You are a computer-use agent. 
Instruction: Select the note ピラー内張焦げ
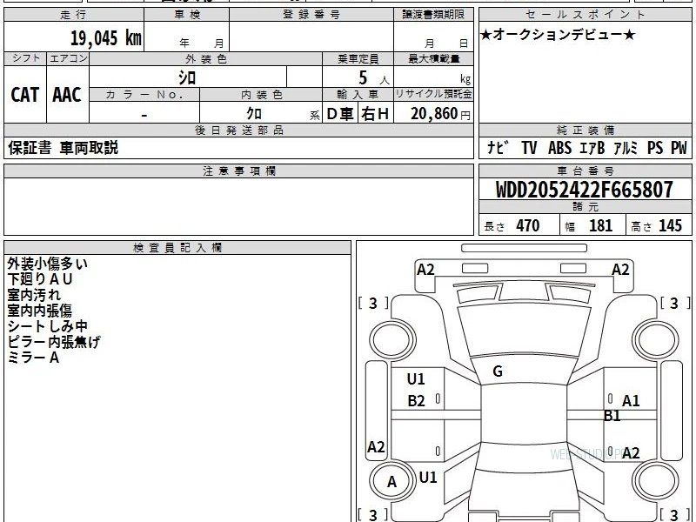tap(54, 342)
